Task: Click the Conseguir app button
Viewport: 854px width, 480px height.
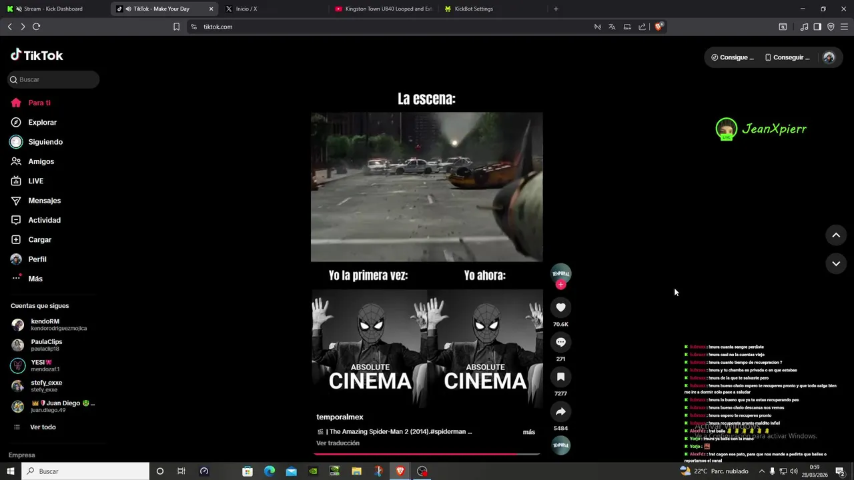Action: coord(787,57)
